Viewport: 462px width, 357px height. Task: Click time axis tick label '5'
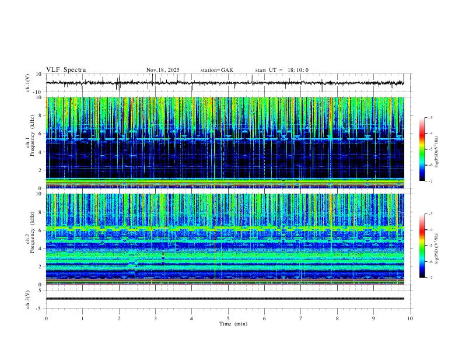pos(228,318)
